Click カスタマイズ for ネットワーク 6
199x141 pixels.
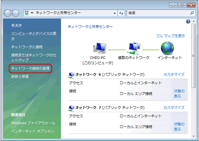point(174,75)
